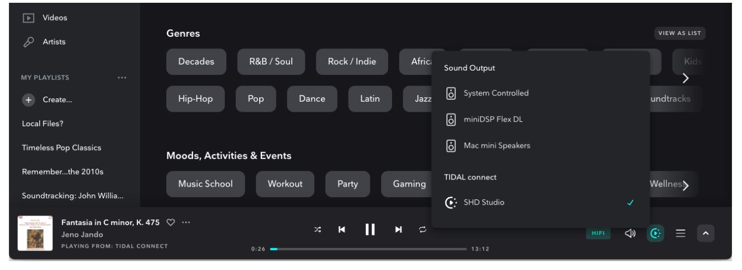
Task: Open the Hip-Hop genre
Action: tap(196, 99)
